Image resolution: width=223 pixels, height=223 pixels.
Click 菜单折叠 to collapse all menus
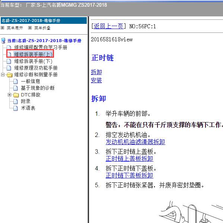(x=42, y=28)
